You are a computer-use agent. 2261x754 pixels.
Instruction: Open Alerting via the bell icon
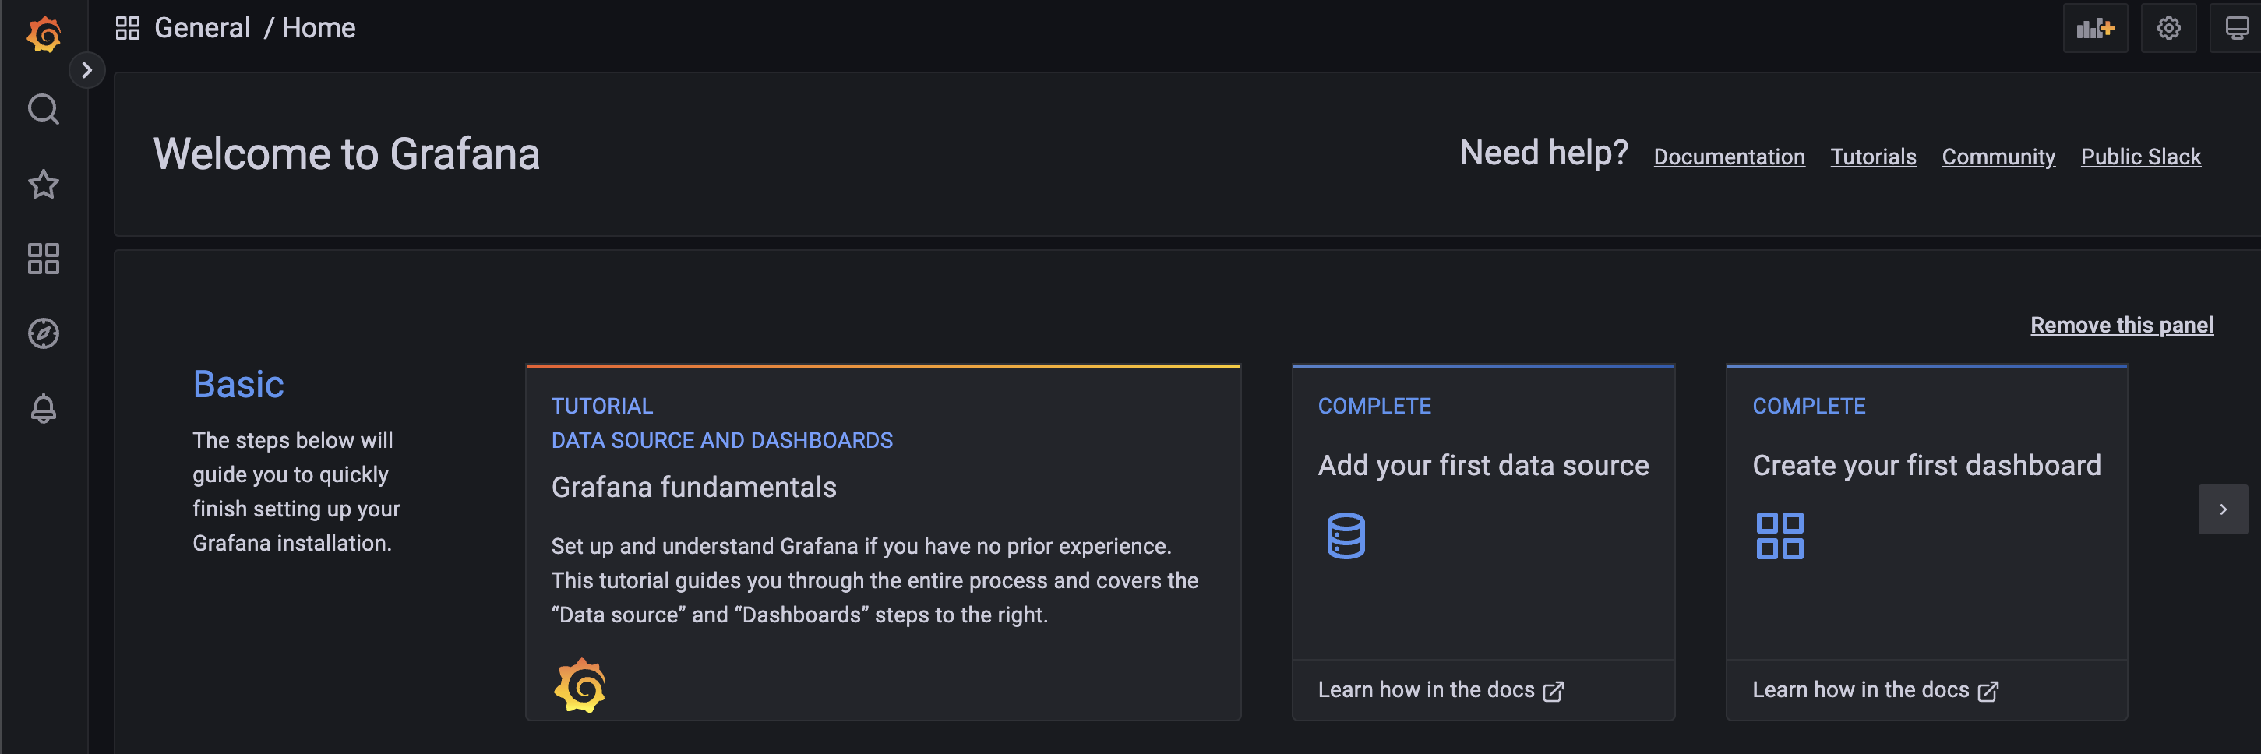(44, 408)
